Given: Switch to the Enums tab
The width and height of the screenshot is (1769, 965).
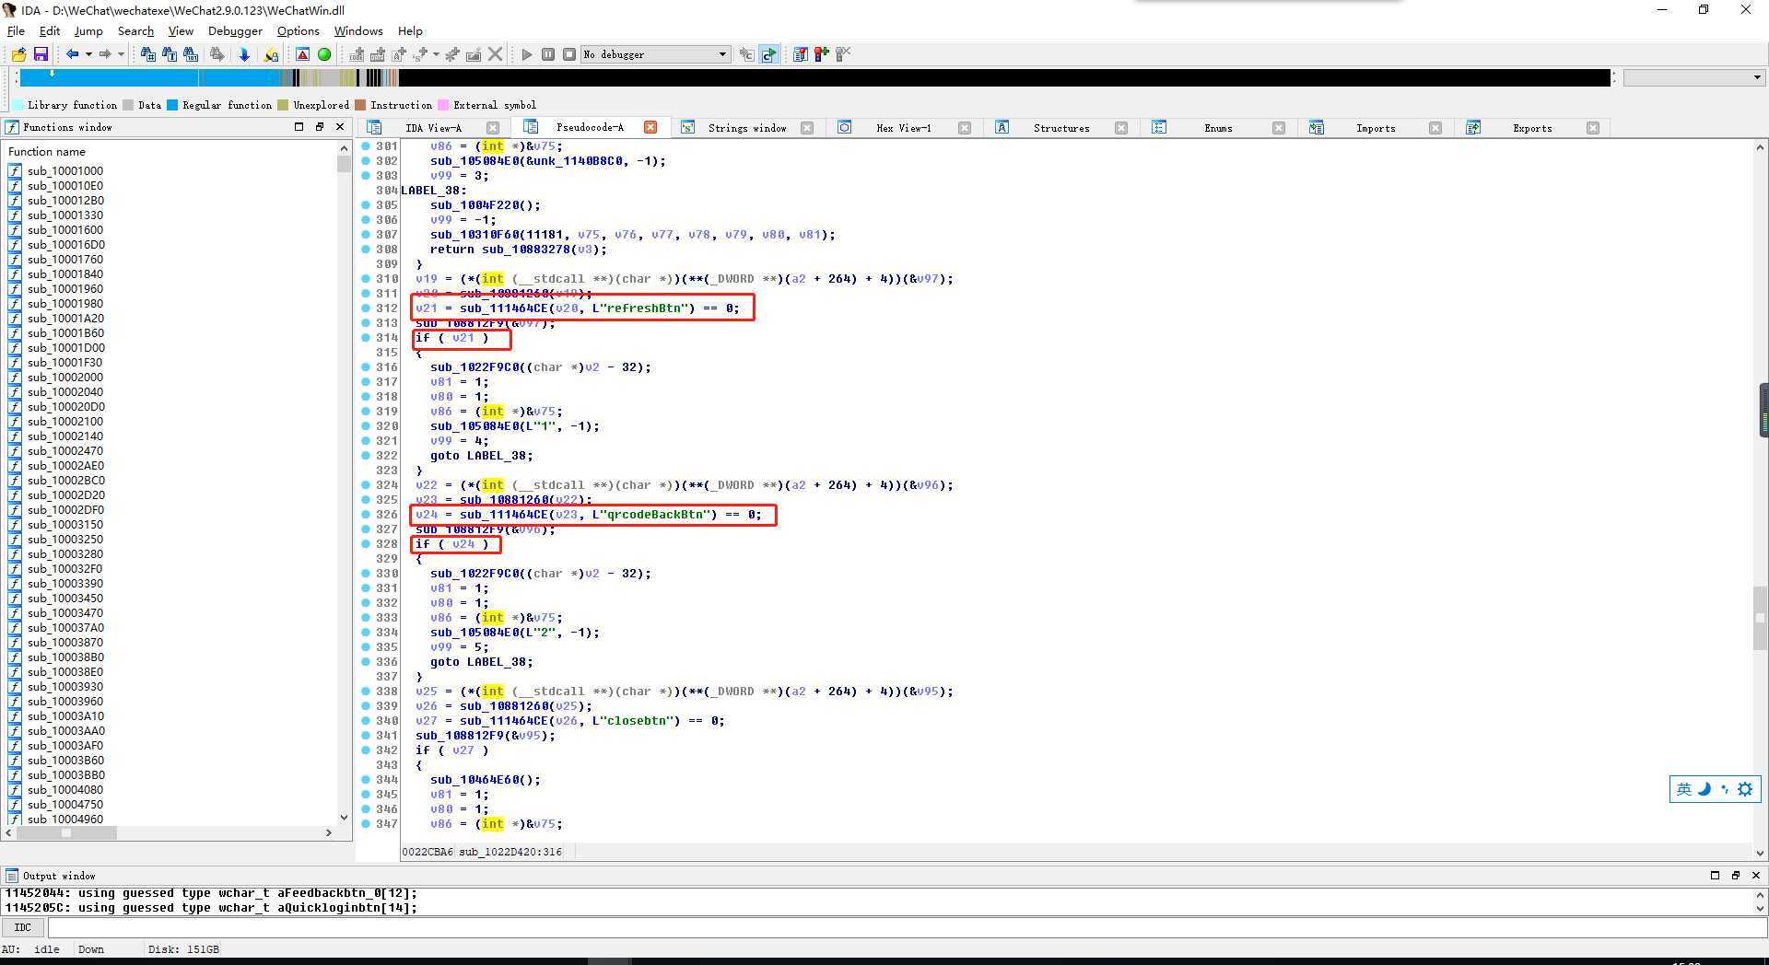Looking at the screenshot, I should pyautogui.click(x=1218, y=128).
